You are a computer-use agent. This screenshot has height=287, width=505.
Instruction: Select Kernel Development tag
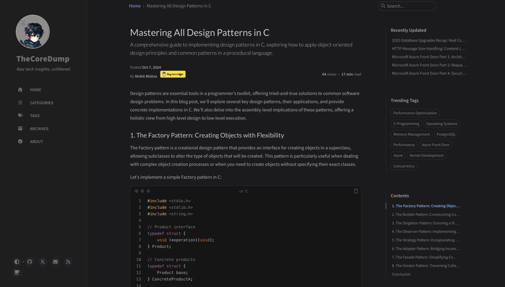[426, 155]
